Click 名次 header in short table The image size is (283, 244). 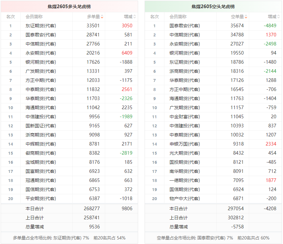[155, 17]
